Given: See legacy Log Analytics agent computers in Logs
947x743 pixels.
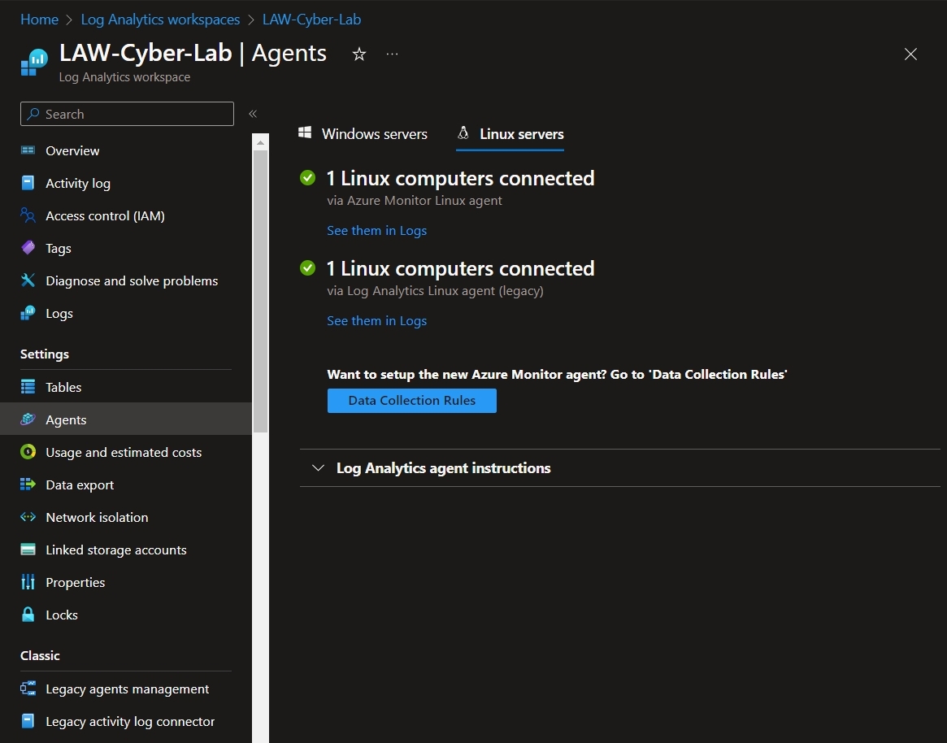Looking at the screenshot, I should click(x=377, y=321).
